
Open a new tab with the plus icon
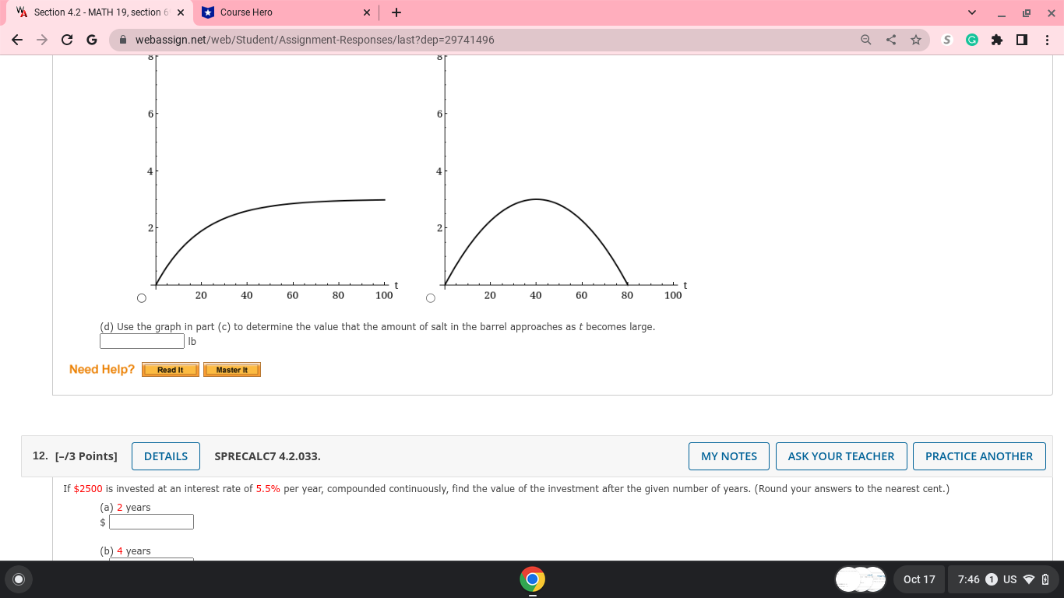396,12
